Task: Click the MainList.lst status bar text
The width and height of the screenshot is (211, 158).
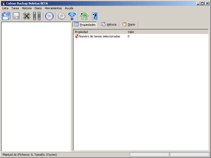Action: [x=30, y=155]
